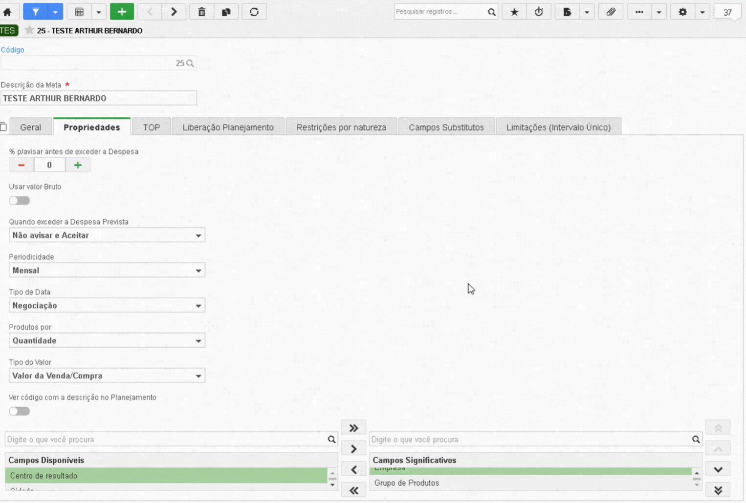Open Código lookup magnifier icon
This screenshot has width=746, height=503.
click(190, 63)
